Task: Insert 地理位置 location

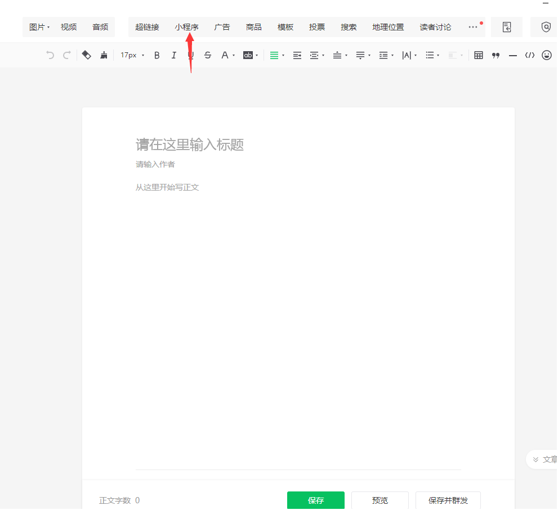Action: [x=389, y=27]
